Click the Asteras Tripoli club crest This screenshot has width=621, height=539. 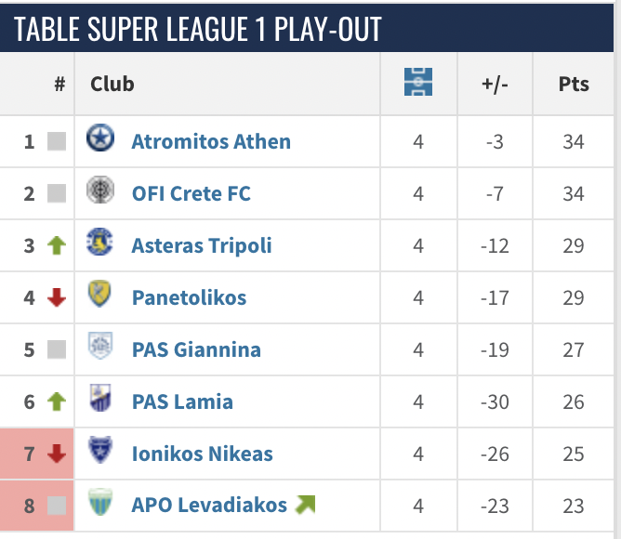pos(99,244)
